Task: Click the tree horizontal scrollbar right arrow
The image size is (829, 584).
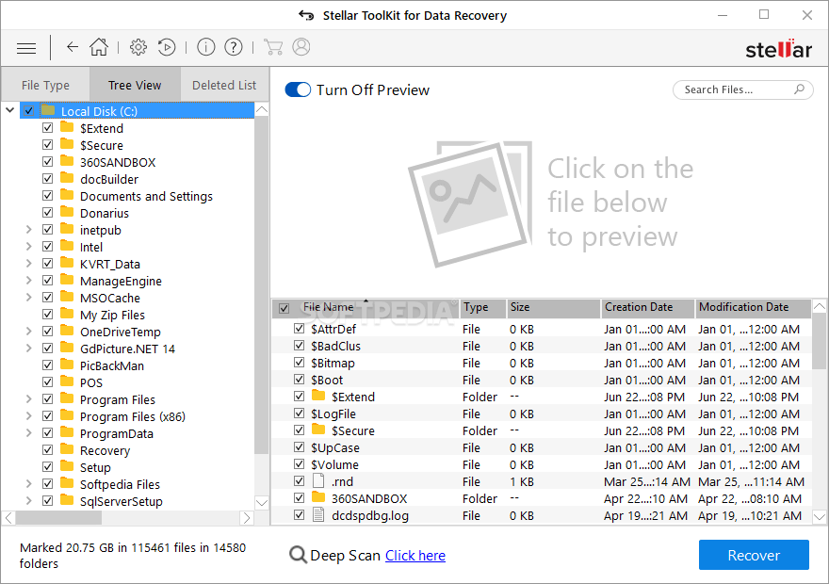Action: pyautogui.click(x=247, y=518)
